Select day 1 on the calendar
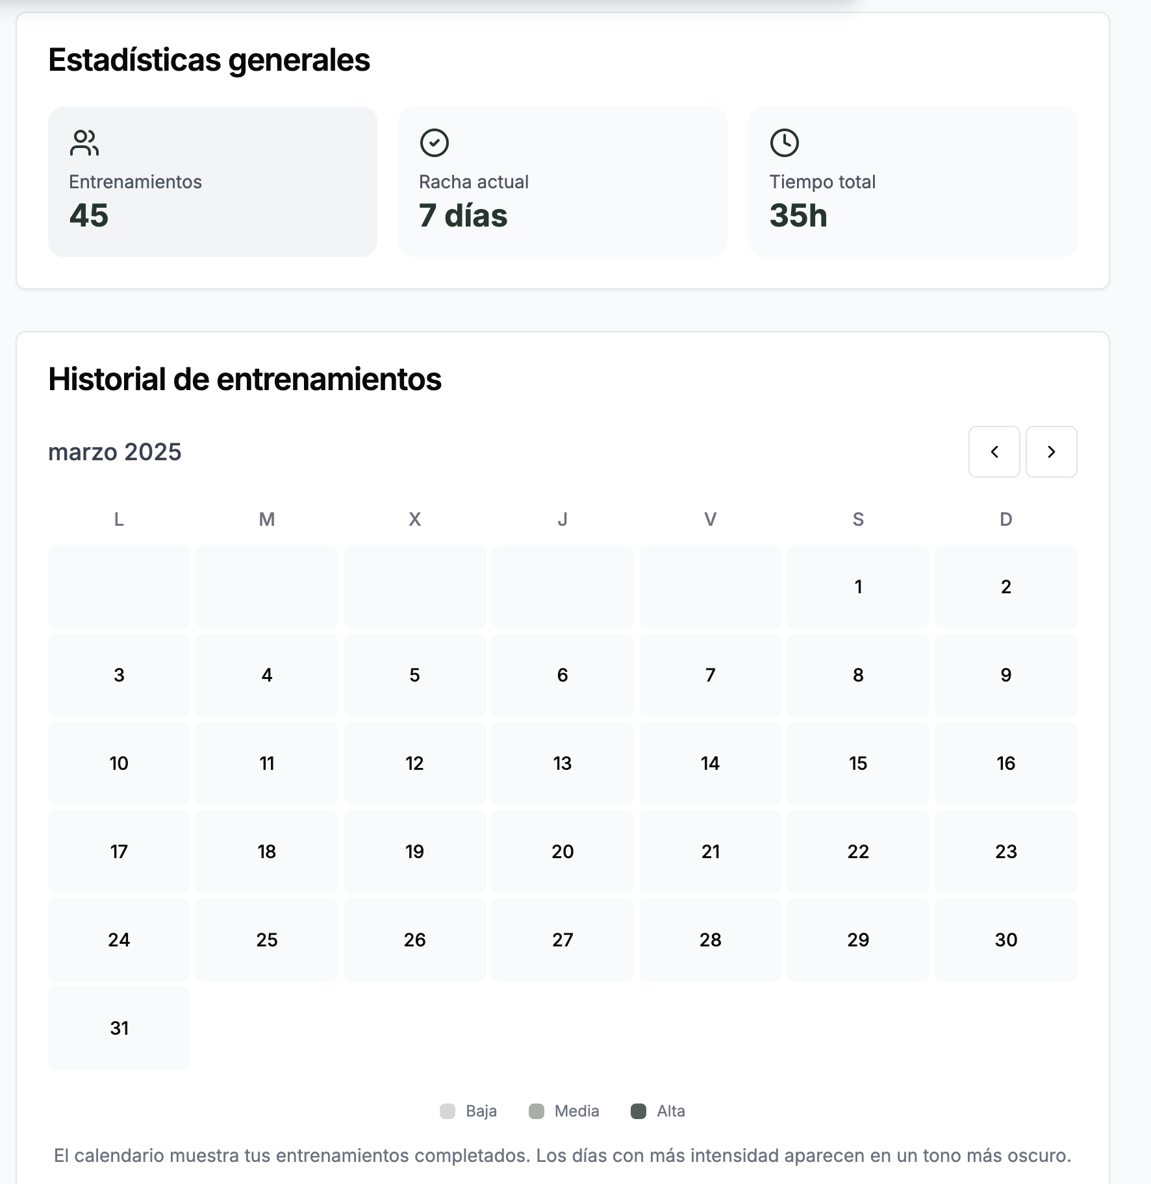 pyautogui.click(x=858, y=587)
